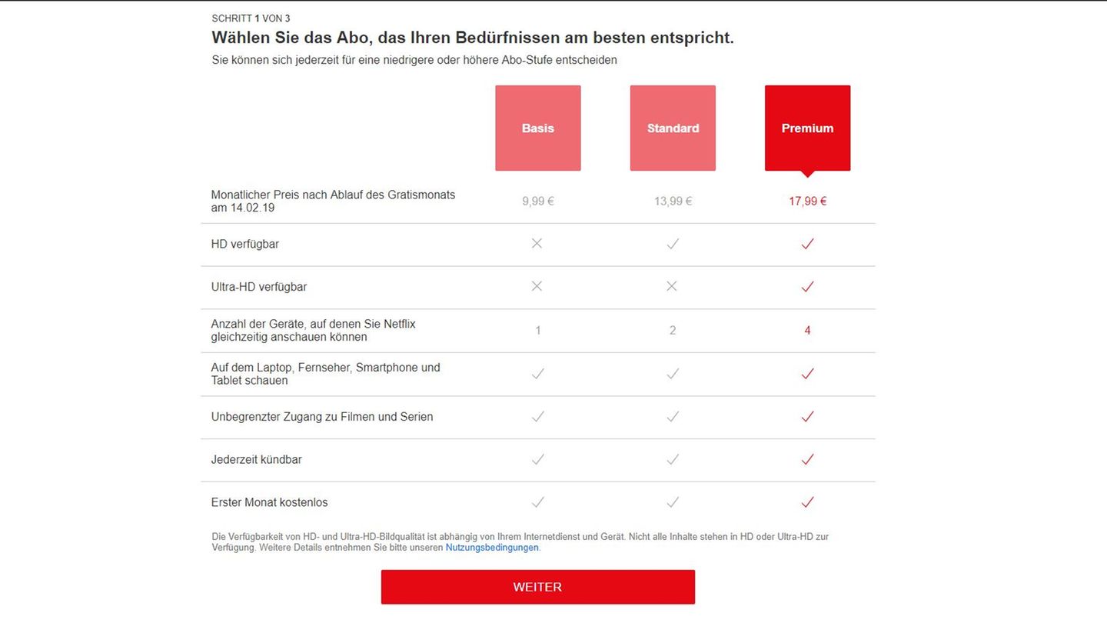Viewport: 1107px width, 623px height.
Task: Click Standard device count 2
Action: (x=673, y=331)
